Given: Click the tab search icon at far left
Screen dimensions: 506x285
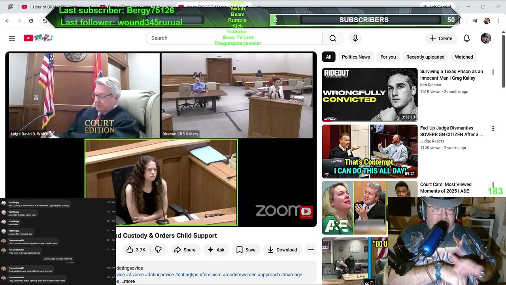Looking at the screenshot, I should (10, 7).
